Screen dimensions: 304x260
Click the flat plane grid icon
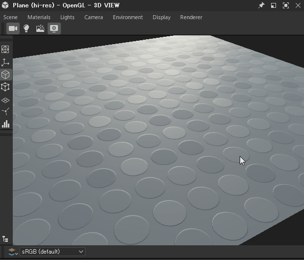click(5, 100)
